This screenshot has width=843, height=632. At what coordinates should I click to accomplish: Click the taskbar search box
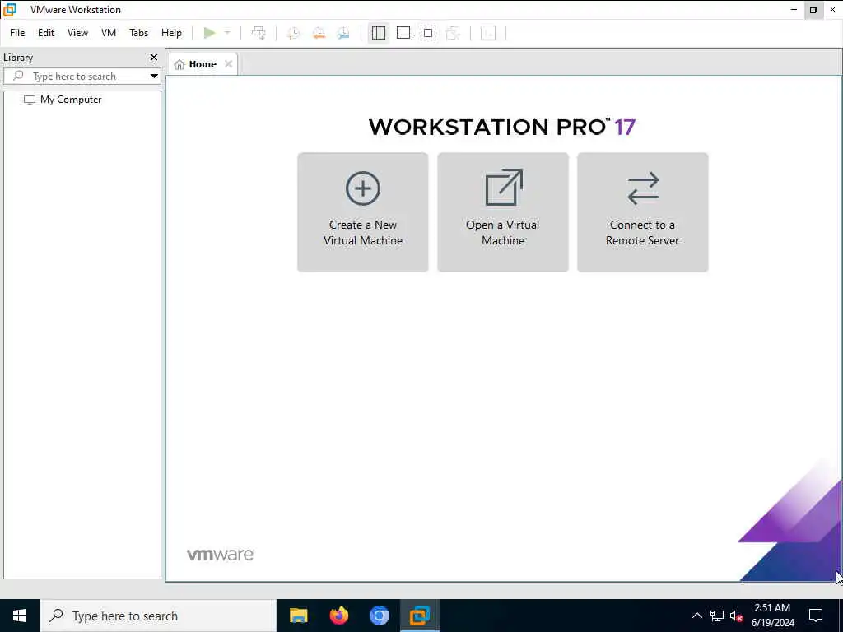(157, 616)
